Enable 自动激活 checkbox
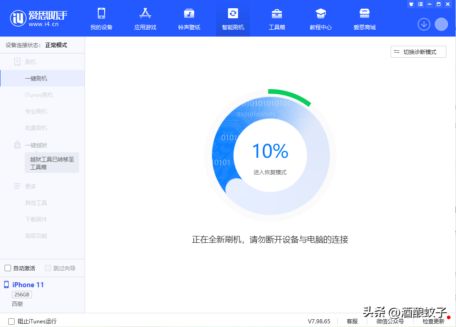The height and width of the screenshot is (327, 456). tap(8, 268)
